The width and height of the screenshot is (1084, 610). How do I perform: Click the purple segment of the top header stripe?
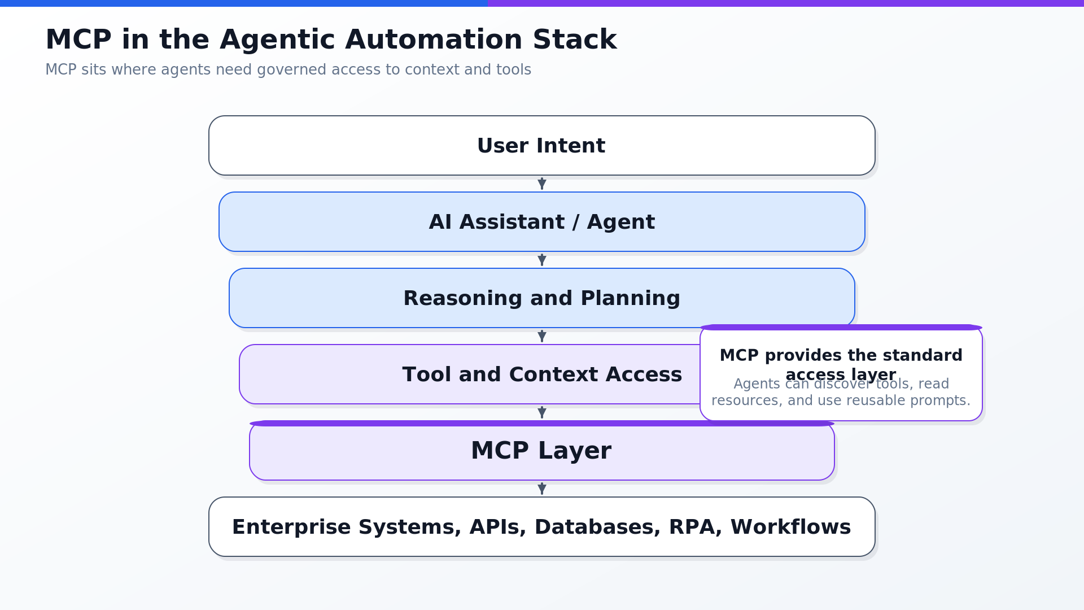pyautogui.click(x=786, y=3)
